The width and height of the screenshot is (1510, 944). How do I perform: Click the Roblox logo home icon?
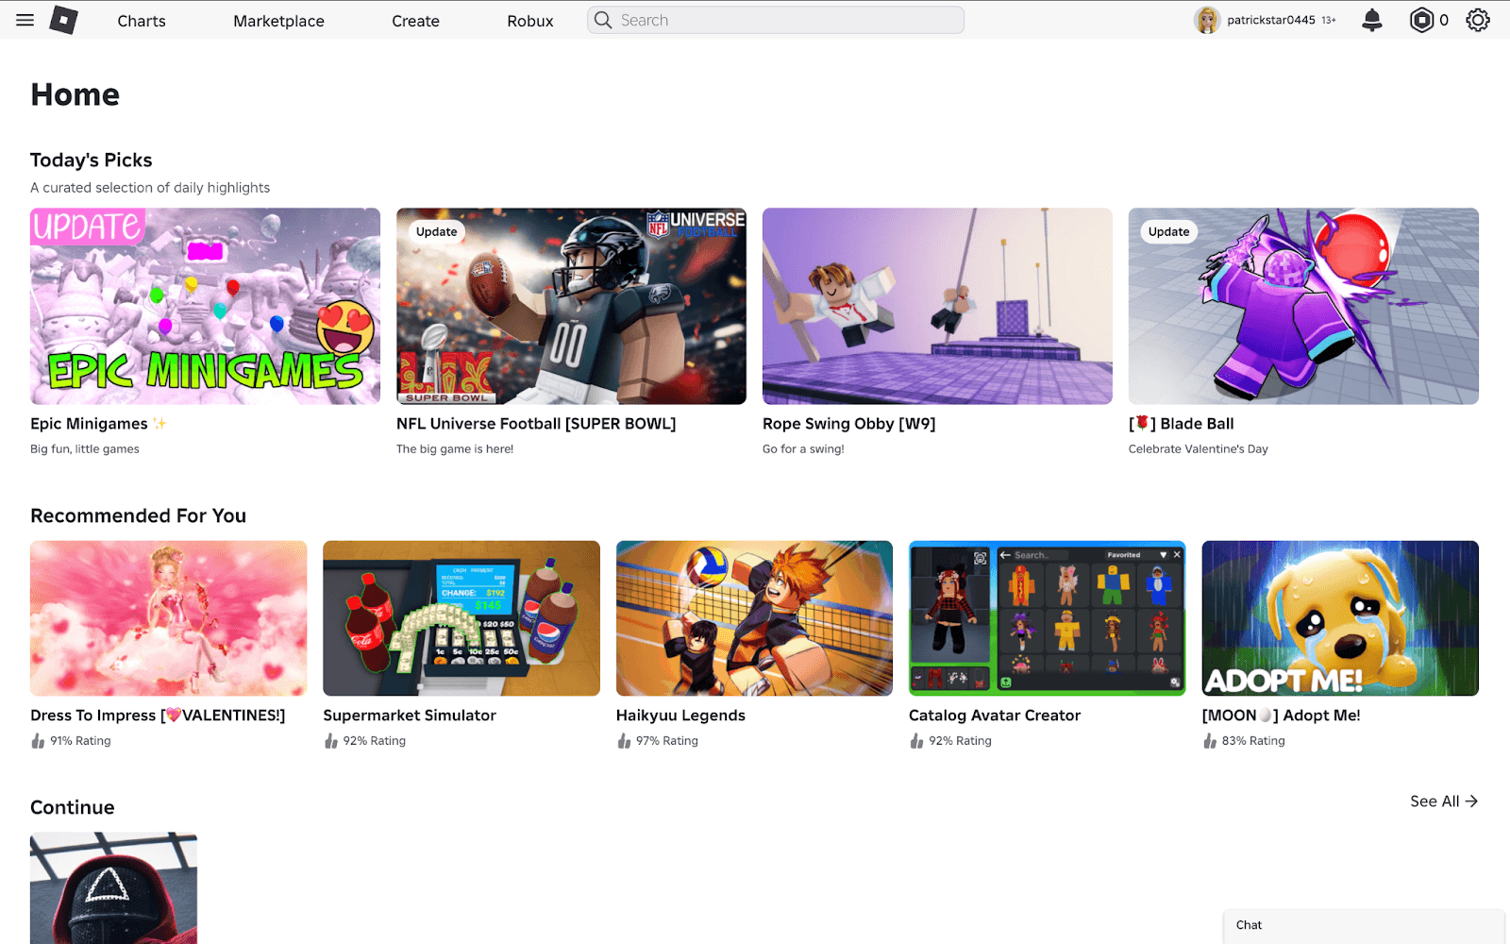[x=63, y=20]
